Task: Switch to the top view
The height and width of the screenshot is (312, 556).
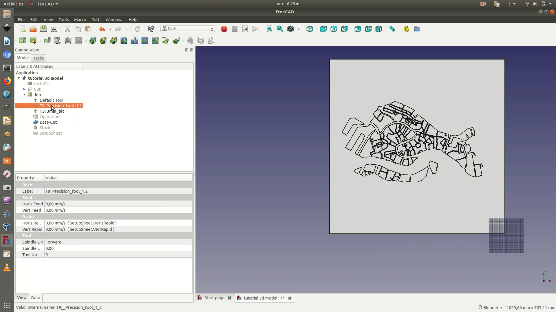Action: [x=334, y=29]
